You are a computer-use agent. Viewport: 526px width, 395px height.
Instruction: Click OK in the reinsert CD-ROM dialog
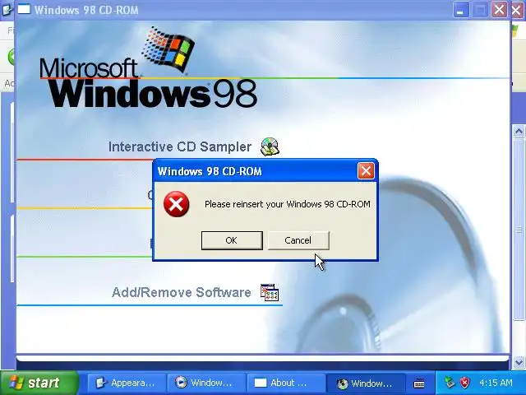[232, 240]
